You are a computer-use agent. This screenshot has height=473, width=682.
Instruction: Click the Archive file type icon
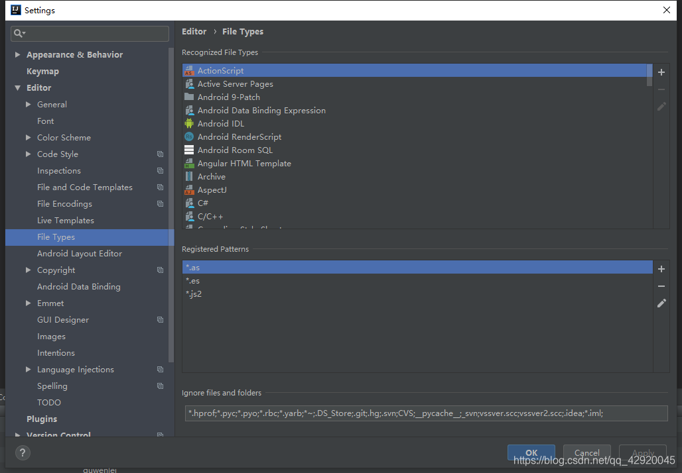(x=189, y=176)
